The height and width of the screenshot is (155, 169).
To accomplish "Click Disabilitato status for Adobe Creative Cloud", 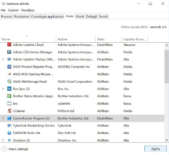I will (105, 45).
